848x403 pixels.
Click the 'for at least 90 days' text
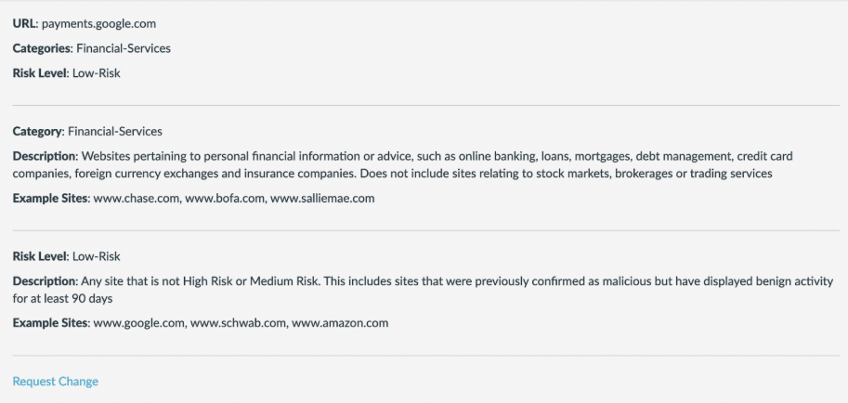62,298
